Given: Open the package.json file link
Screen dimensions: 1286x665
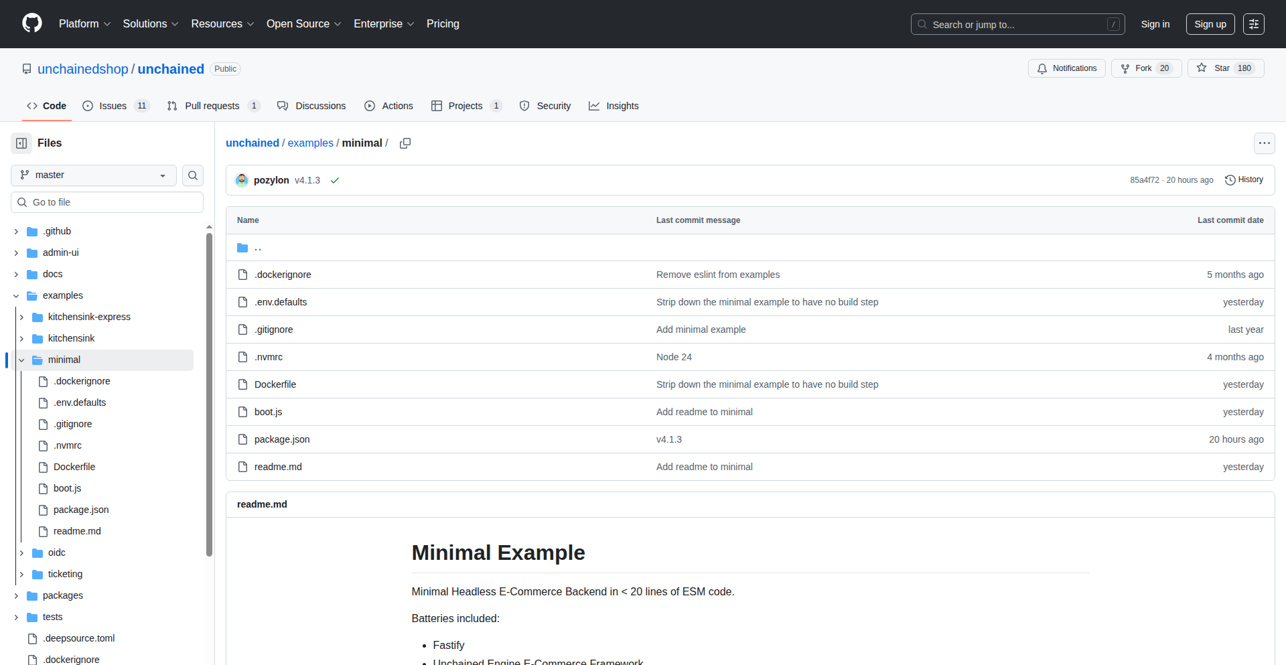Looking at the screenshot, I should click(x=281, y=439).
